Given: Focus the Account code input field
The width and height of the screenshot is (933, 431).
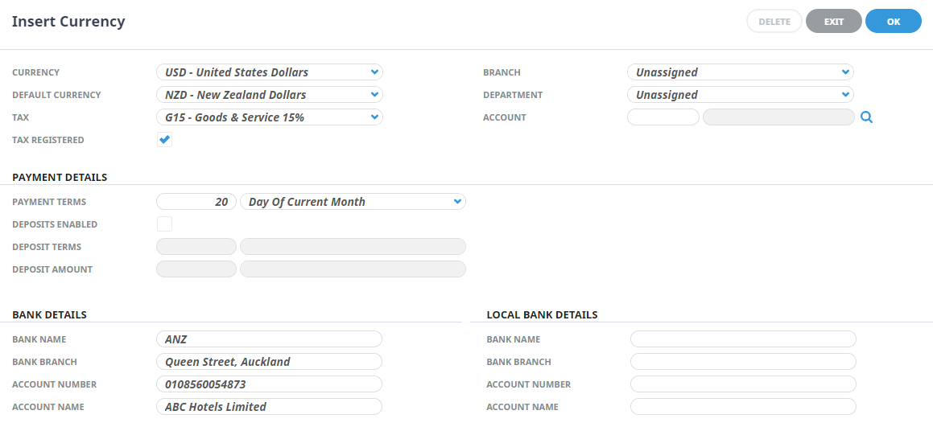Looking at the screenshot, I should (x=663, y=117).
